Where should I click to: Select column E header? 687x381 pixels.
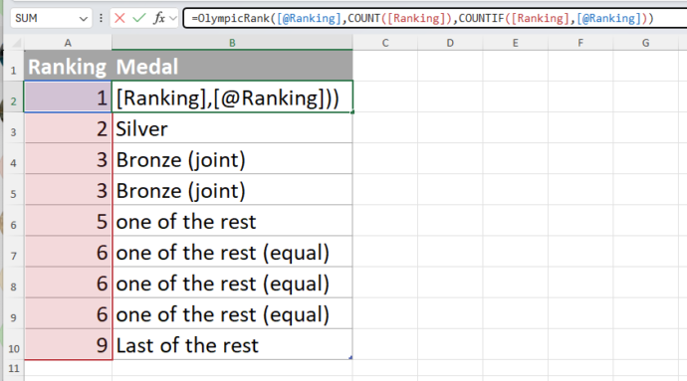click(x=516, y=43)
